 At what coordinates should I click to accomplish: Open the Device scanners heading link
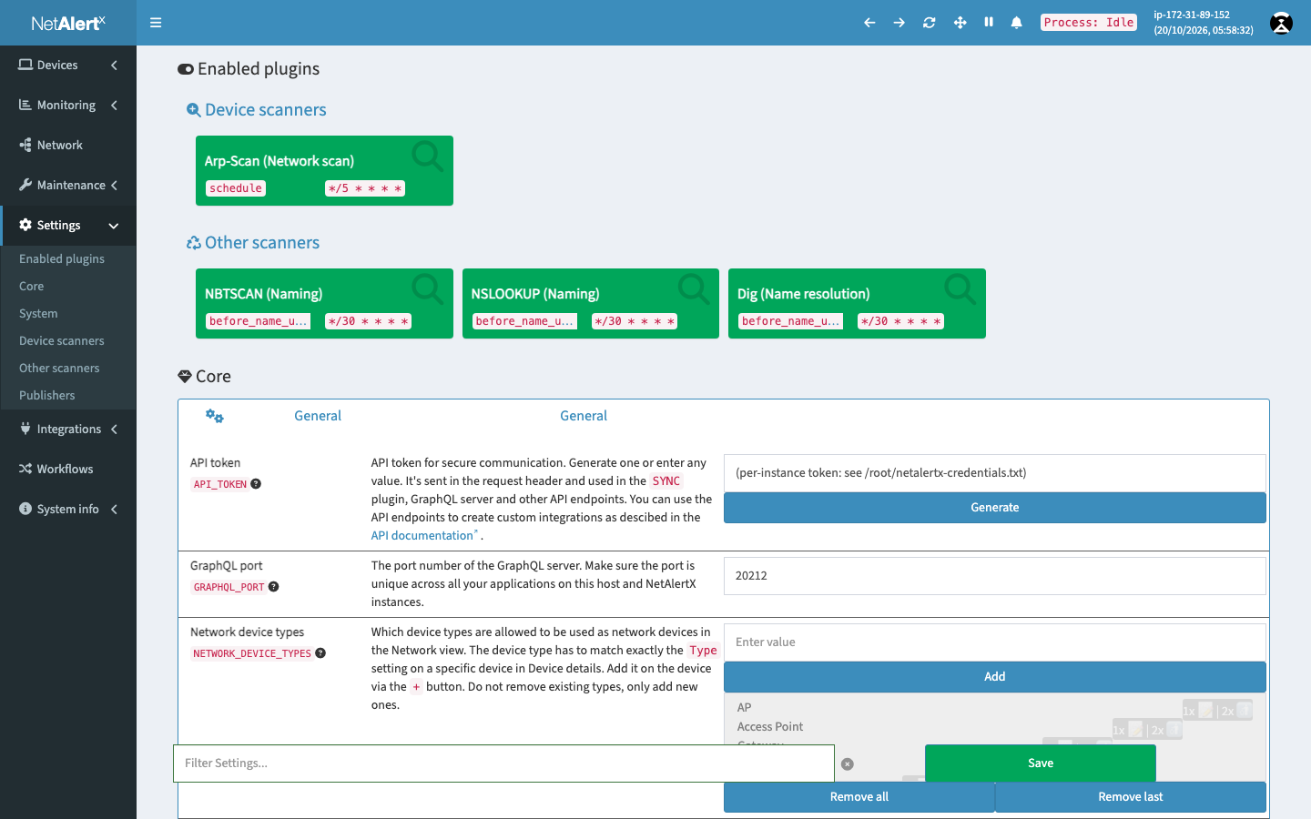coord(265,110)
